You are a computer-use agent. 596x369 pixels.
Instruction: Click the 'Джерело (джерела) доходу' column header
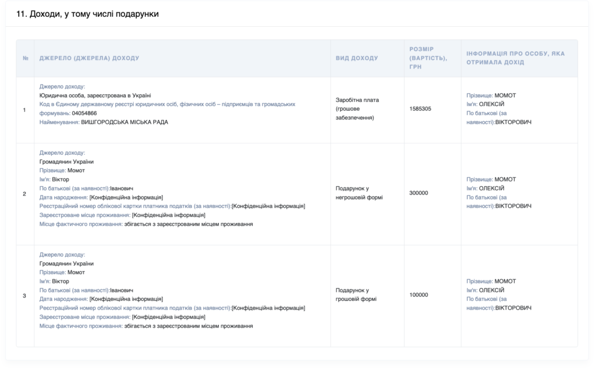89,58
